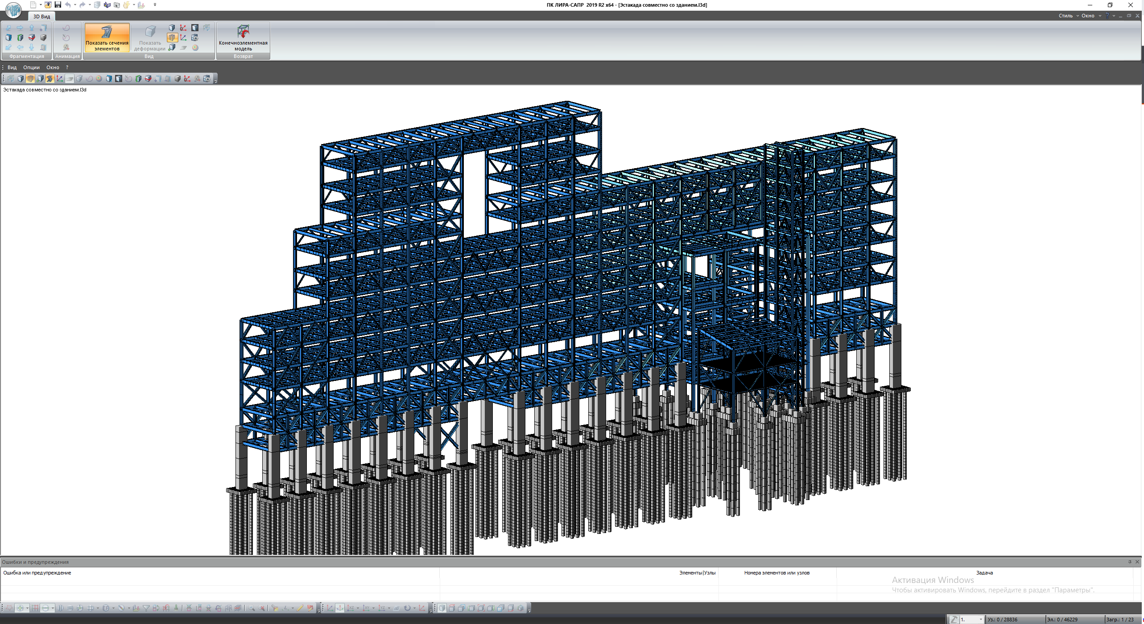Open the load case number combo box

[971, 620]
